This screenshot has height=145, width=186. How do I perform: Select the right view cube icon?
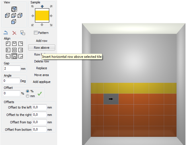pos(20,15)
